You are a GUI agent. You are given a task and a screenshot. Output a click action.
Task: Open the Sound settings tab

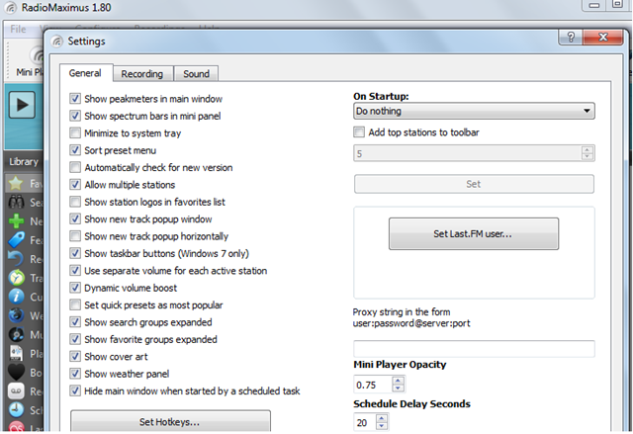[196, 73]
